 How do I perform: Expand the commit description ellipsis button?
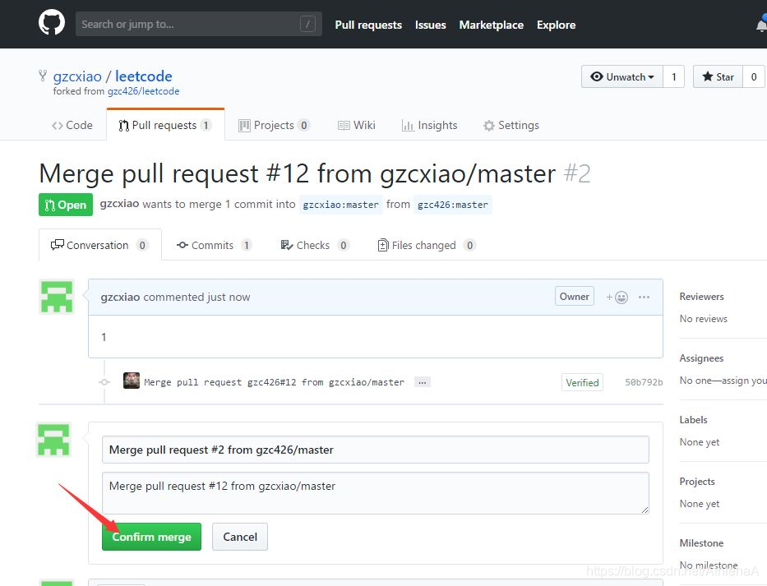(x=423, y=382)
